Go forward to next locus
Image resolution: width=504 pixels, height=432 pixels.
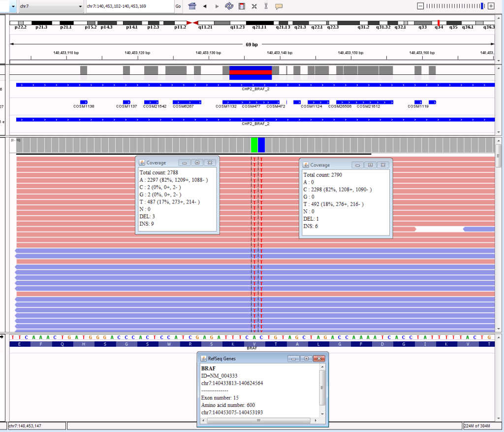(217, 6)
